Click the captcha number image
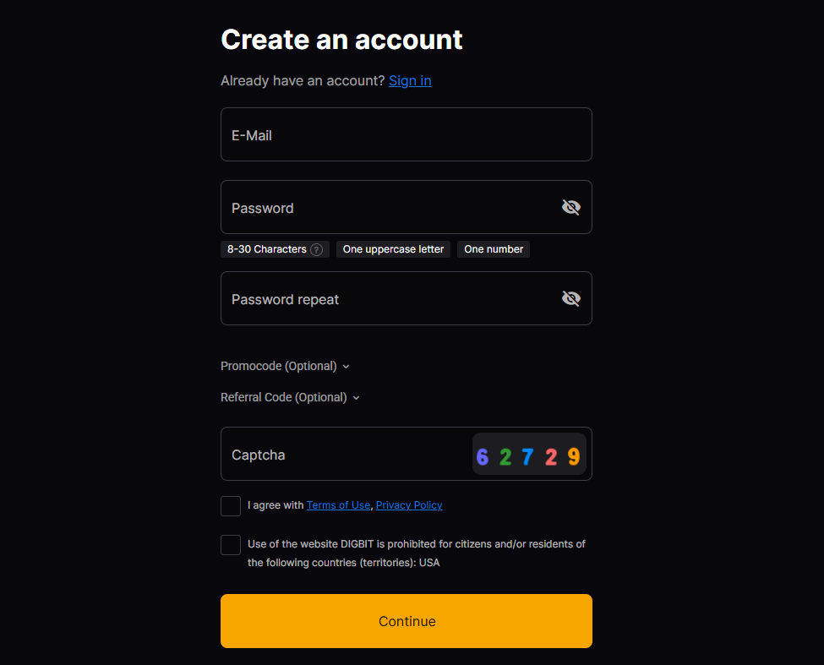Image resolution: width=824 pixels, height=665 pixels. 528,456
